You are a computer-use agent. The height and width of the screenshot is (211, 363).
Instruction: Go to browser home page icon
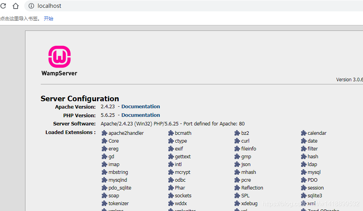pyautogui.click(x=16, y=6)
